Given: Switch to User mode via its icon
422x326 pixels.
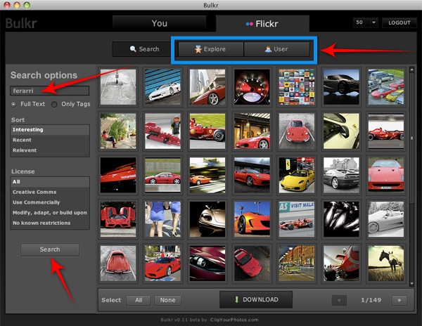Looking at the screenshot, I should [x=268, y=49].
